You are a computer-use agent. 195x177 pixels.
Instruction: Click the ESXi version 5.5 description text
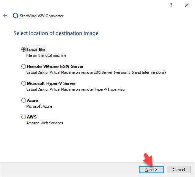(96, 72)
